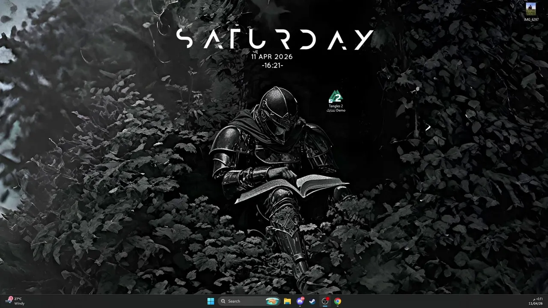
Task: Select the Tangles 2 Demo desktop shortcut
Action: point(336,101)
